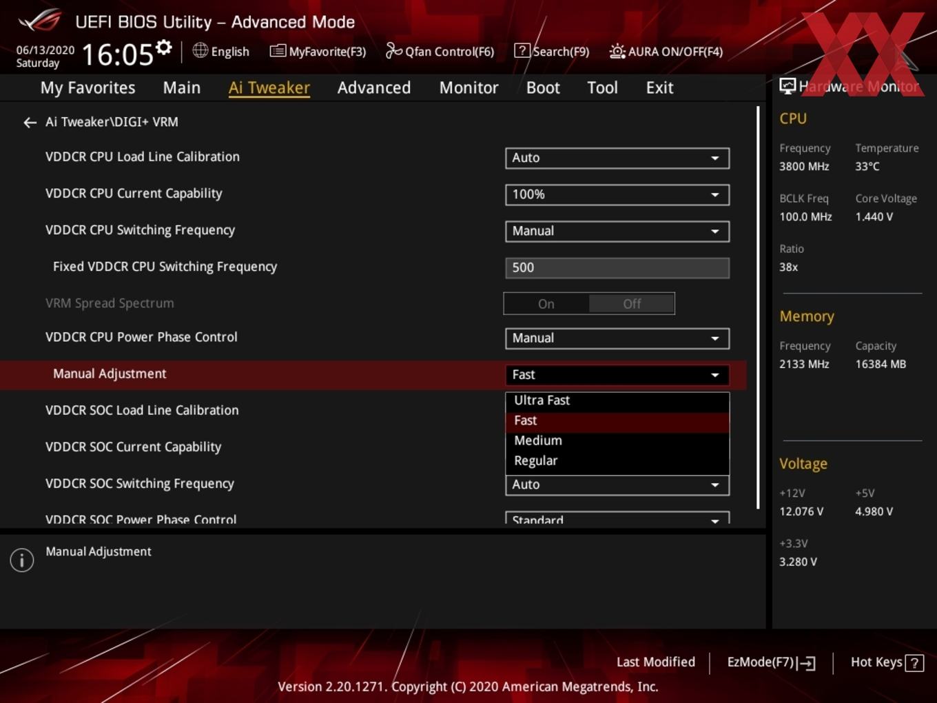Open the Exit tab
The height and width of the screenshot is (703, 937).
[x=659, y=88]
